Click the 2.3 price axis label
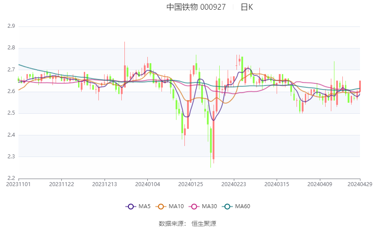This screenshot has width=375, height=228. (x=11, y=157)
